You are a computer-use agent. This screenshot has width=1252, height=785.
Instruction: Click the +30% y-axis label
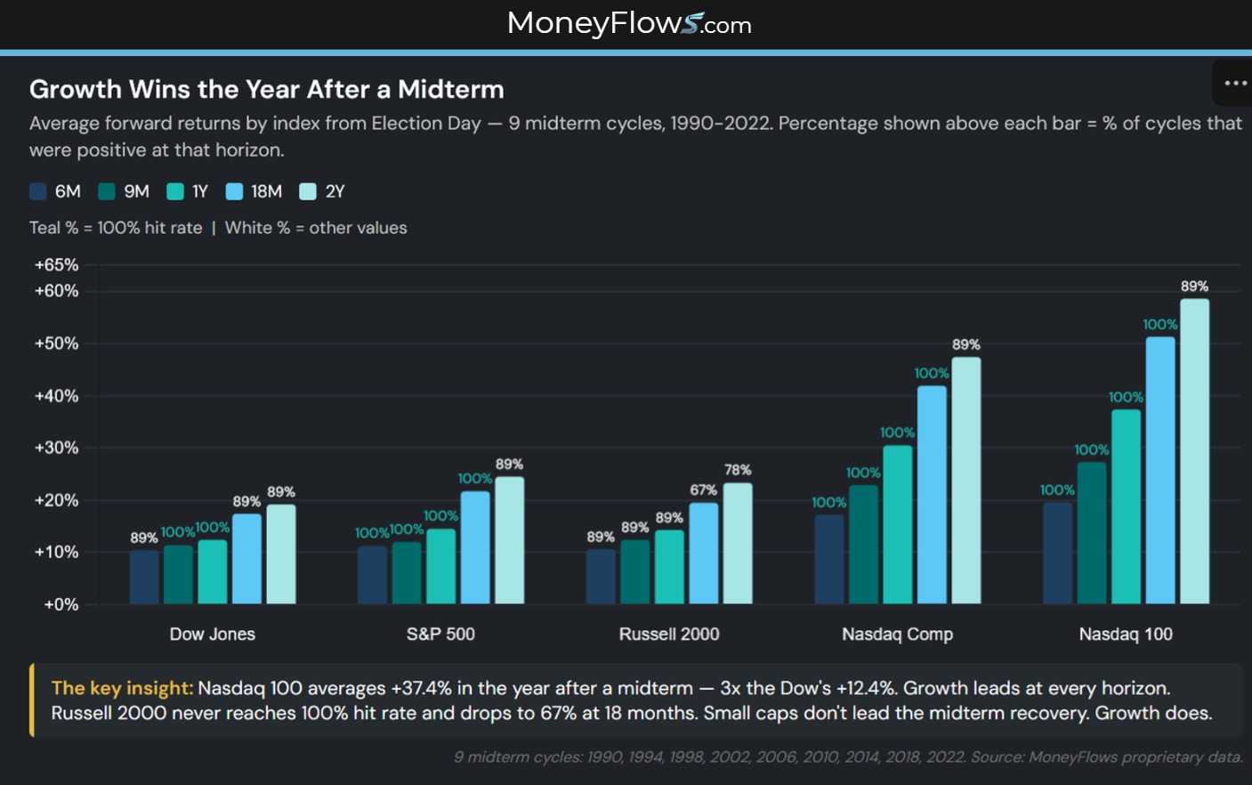coord(56,448)
